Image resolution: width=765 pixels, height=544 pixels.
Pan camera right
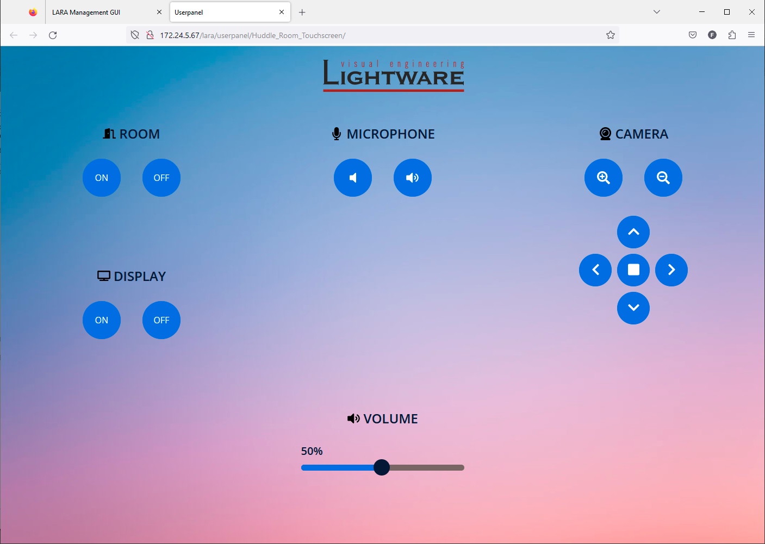[671, 270]
